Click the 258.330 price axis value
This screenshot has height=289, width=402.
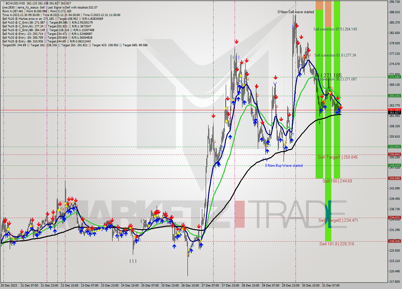(x=394, y=126)
